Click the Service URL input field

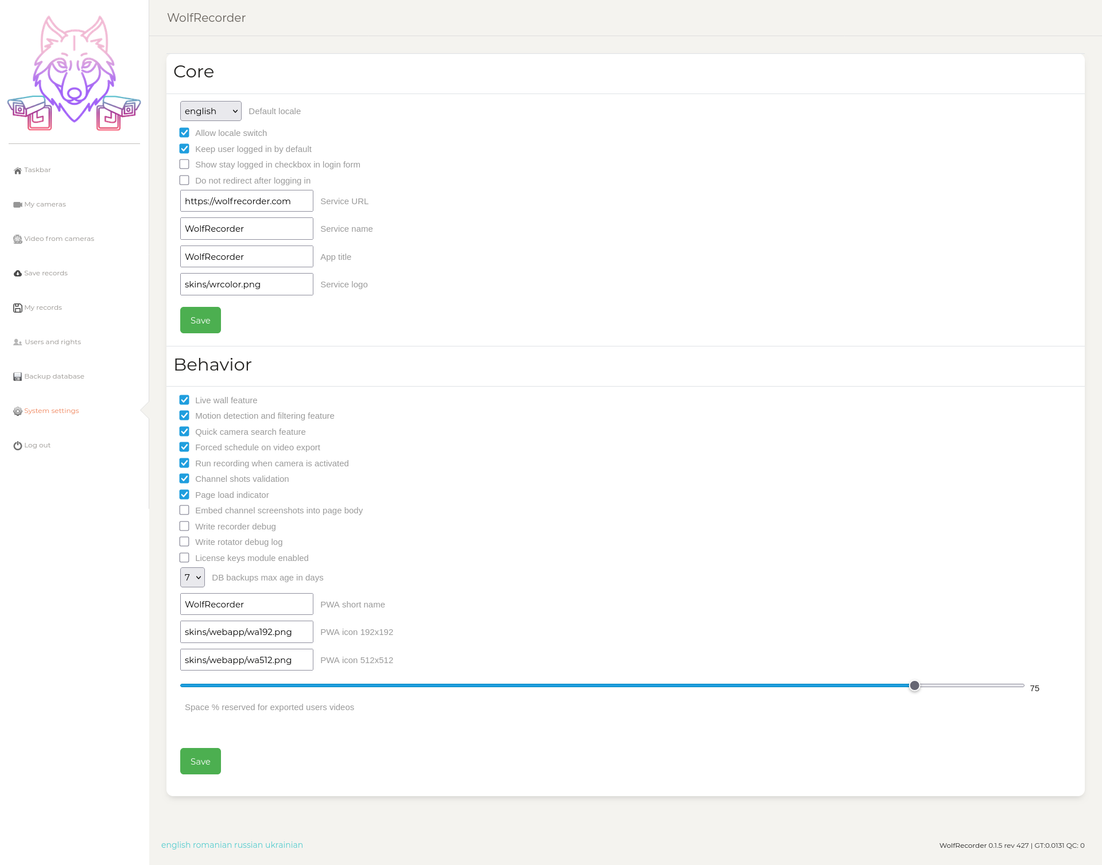[x=247, y=201]
